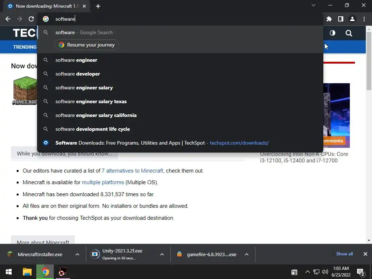Click the Unity-2021.3.2f.exe download item
This screenshot has width=372, height=279.
(x=122, y=254)
